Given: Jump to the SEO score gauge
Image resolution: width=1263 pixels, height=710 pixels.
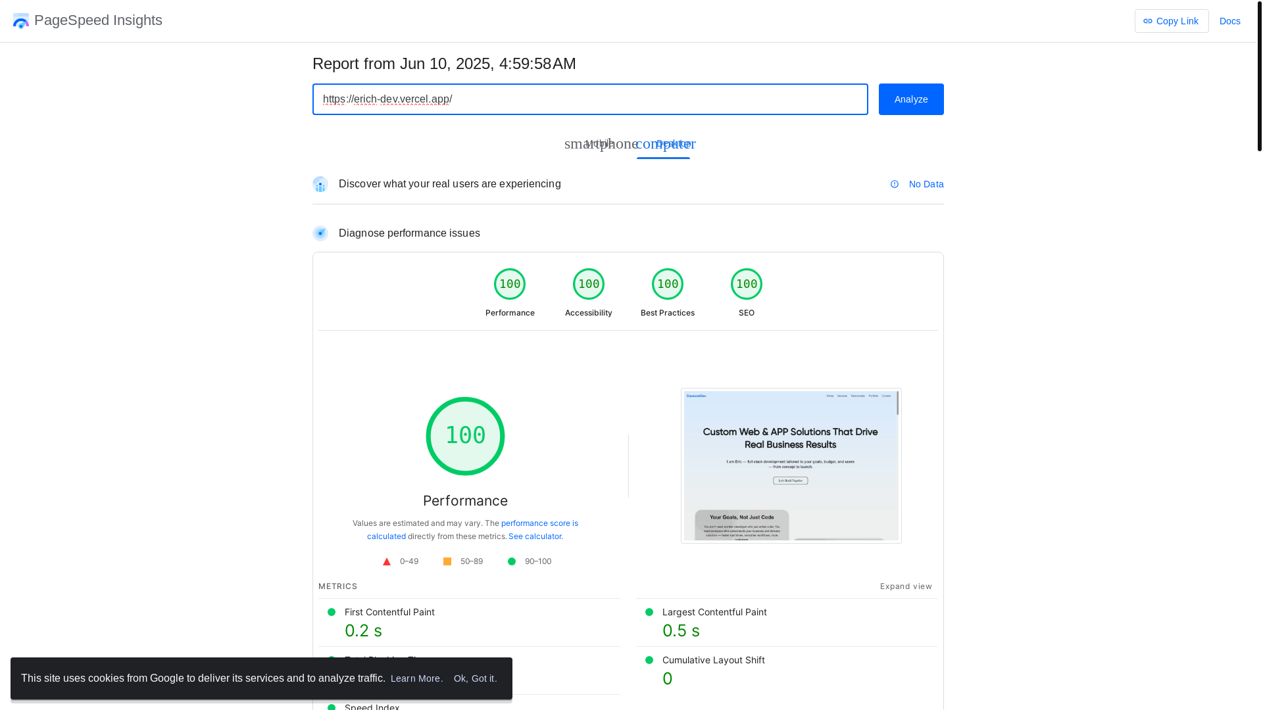Looking at the screenshot, I should [747, 293].
